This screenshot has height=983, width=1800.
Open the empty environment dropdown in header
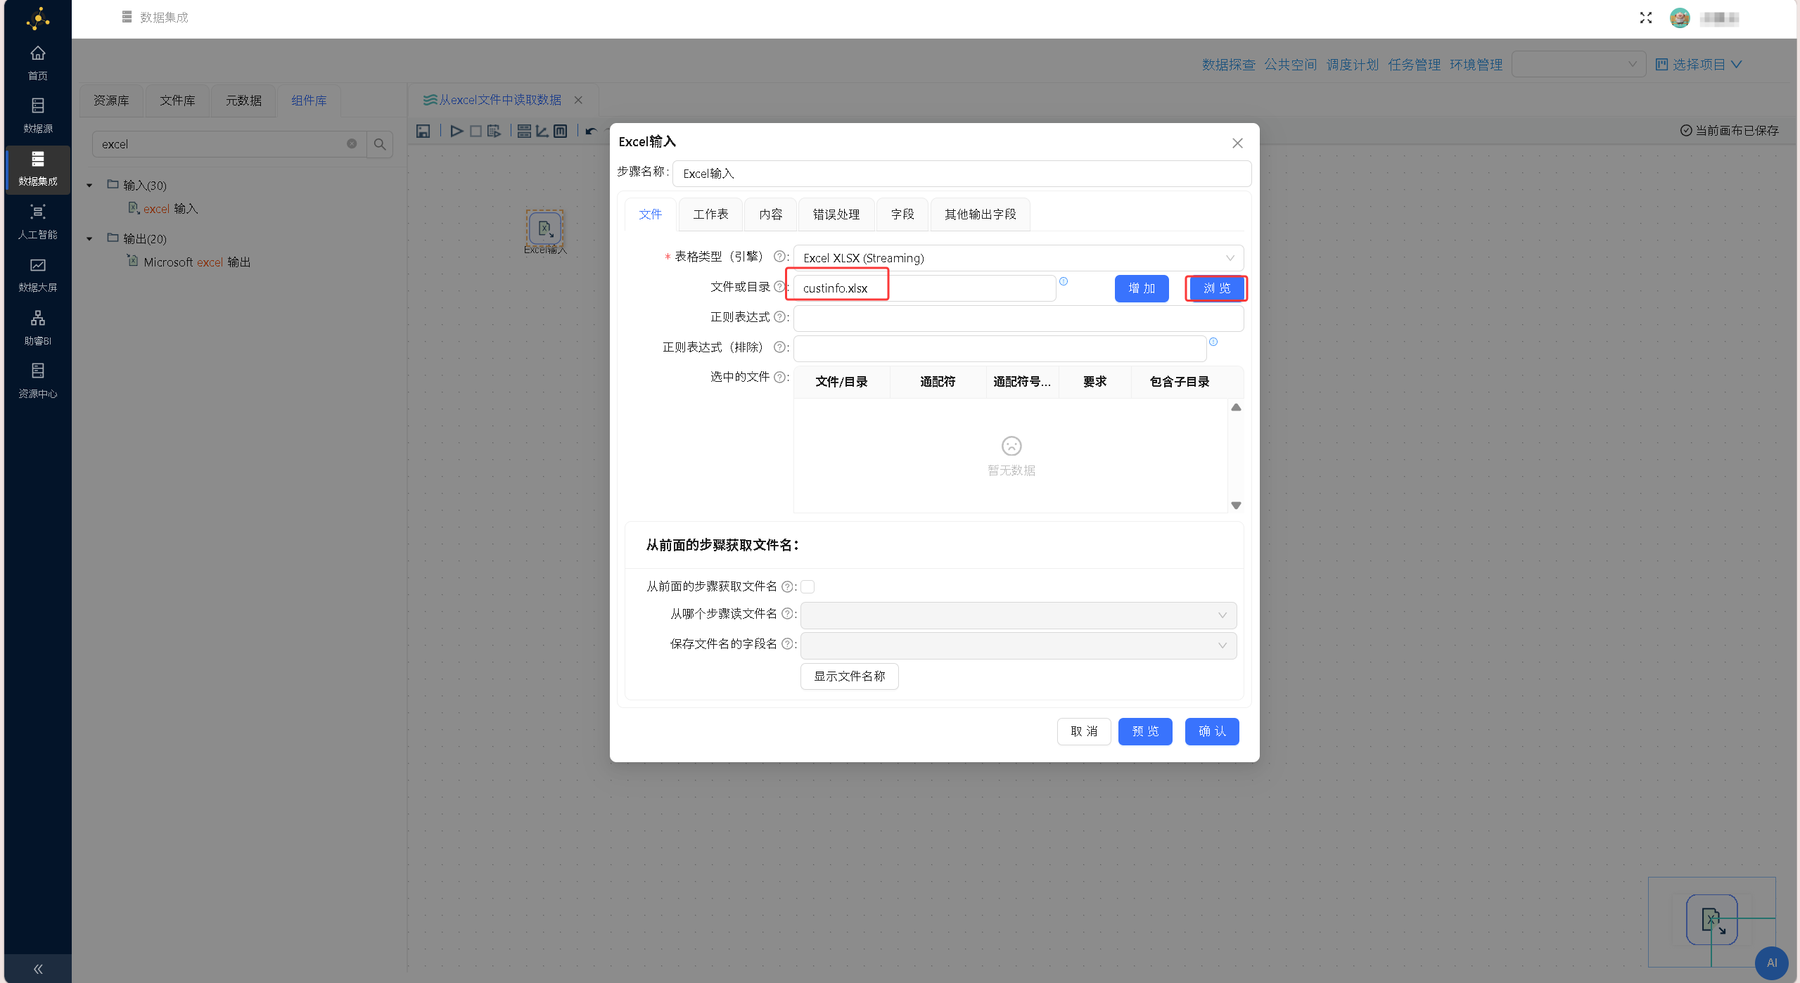(1578, 64)
